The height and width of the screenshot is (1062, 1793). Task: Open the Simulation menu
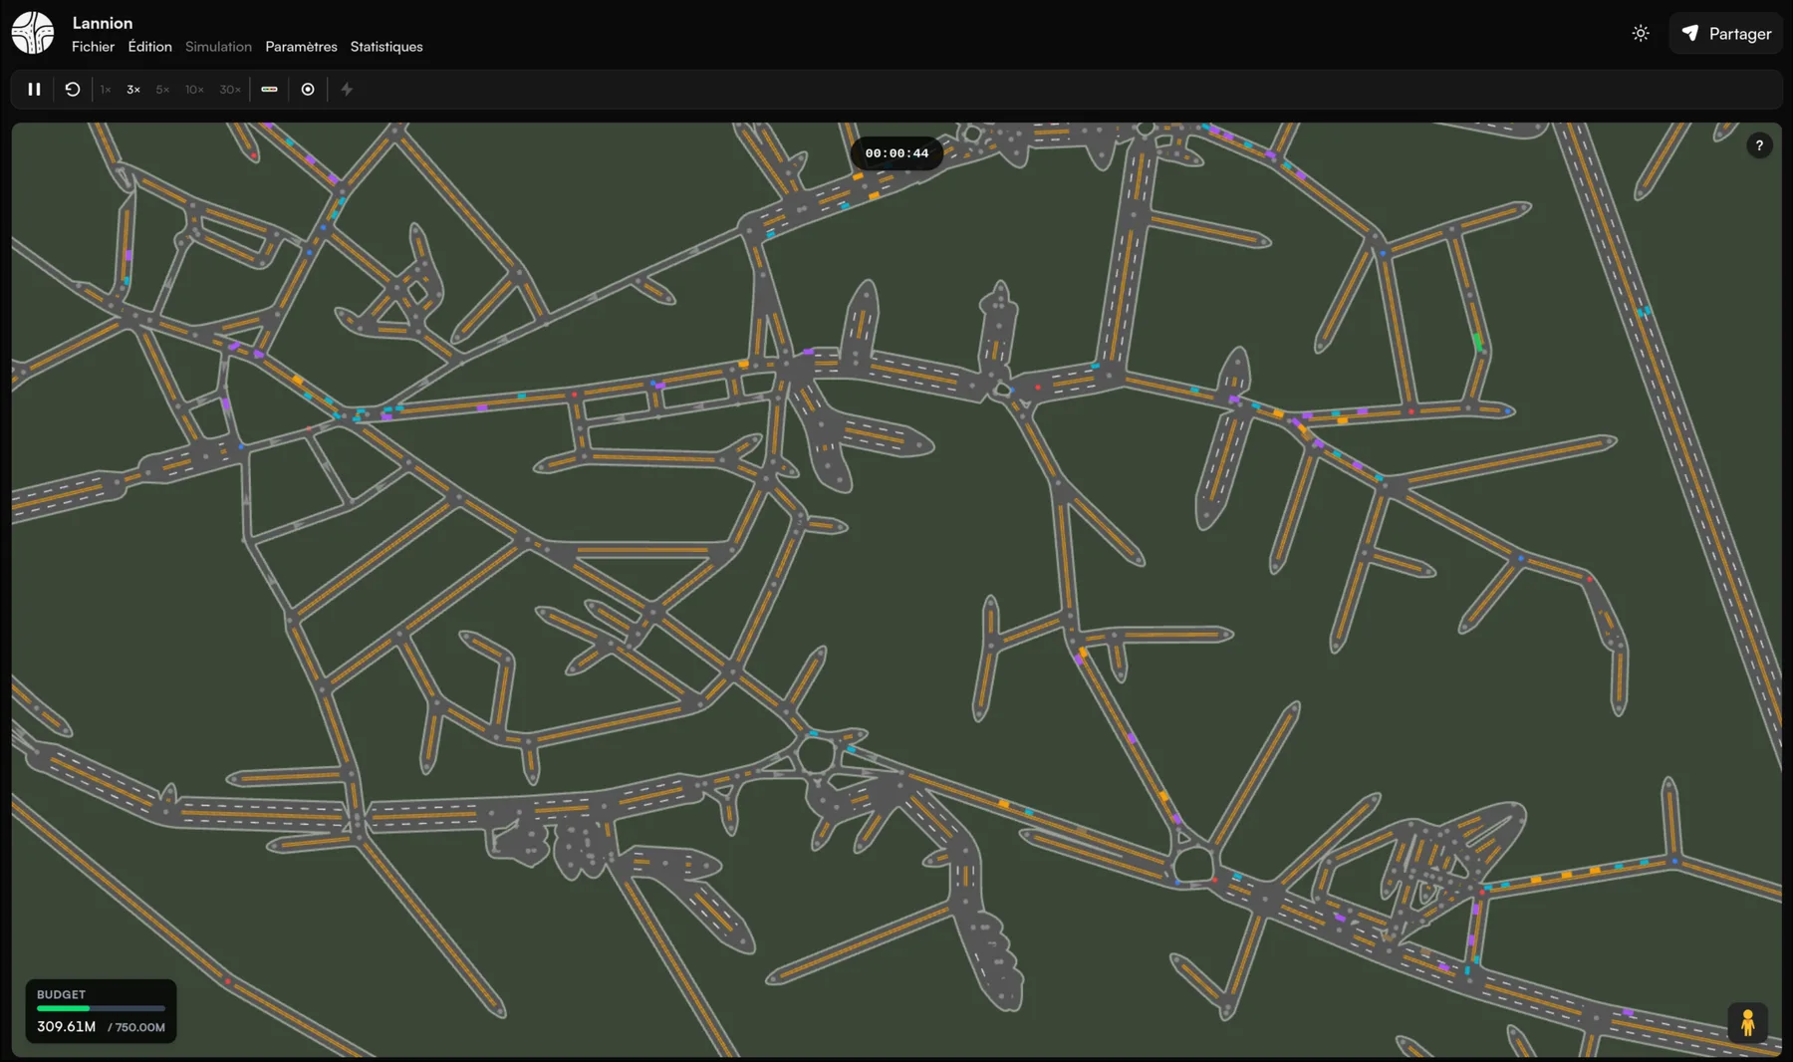[x=218, y=47]
